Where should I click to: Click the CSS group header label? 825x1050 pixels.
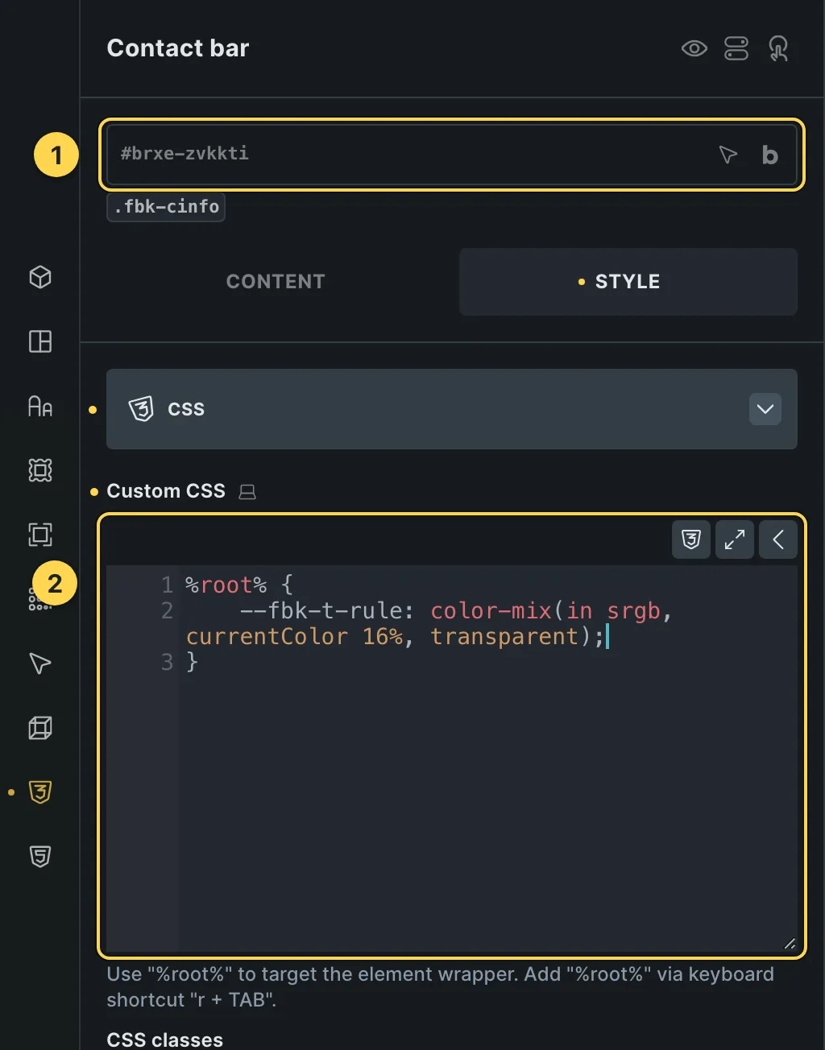(x=186, y=409)
